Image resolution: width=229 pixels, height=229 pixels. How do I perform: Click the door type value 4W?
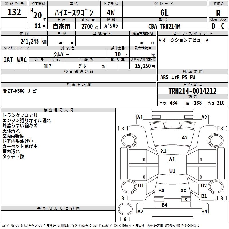tap(111, 13)
